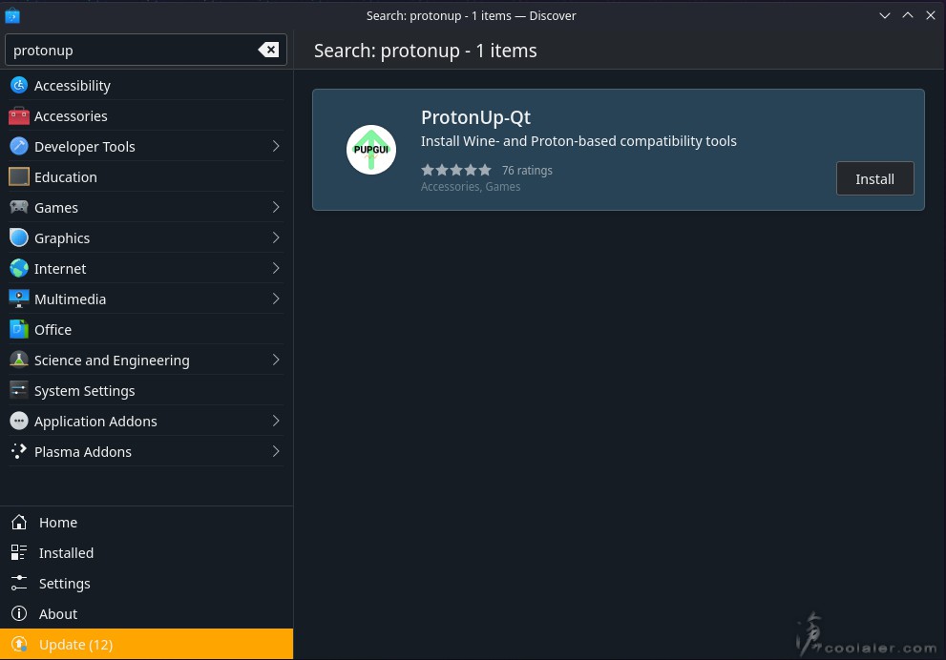Viewport: 946px width, 660px height.
Task: Select the Office category
Action: pyautogui.click(x=145, y=330)
